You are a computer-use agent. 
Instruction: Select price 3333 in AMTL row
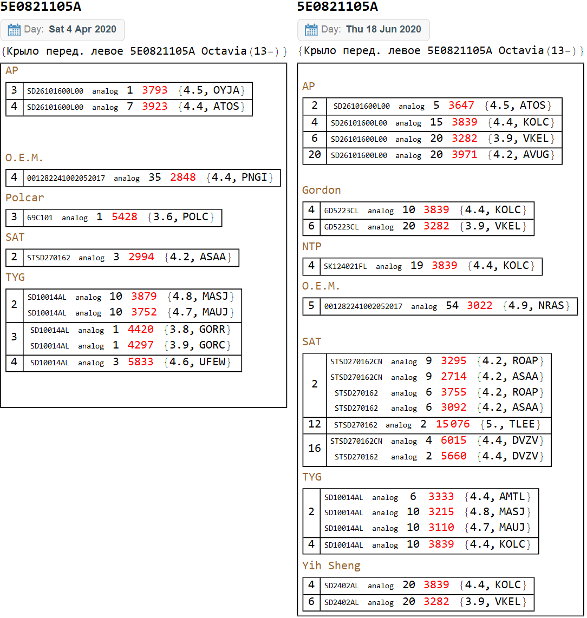(441, 497)
